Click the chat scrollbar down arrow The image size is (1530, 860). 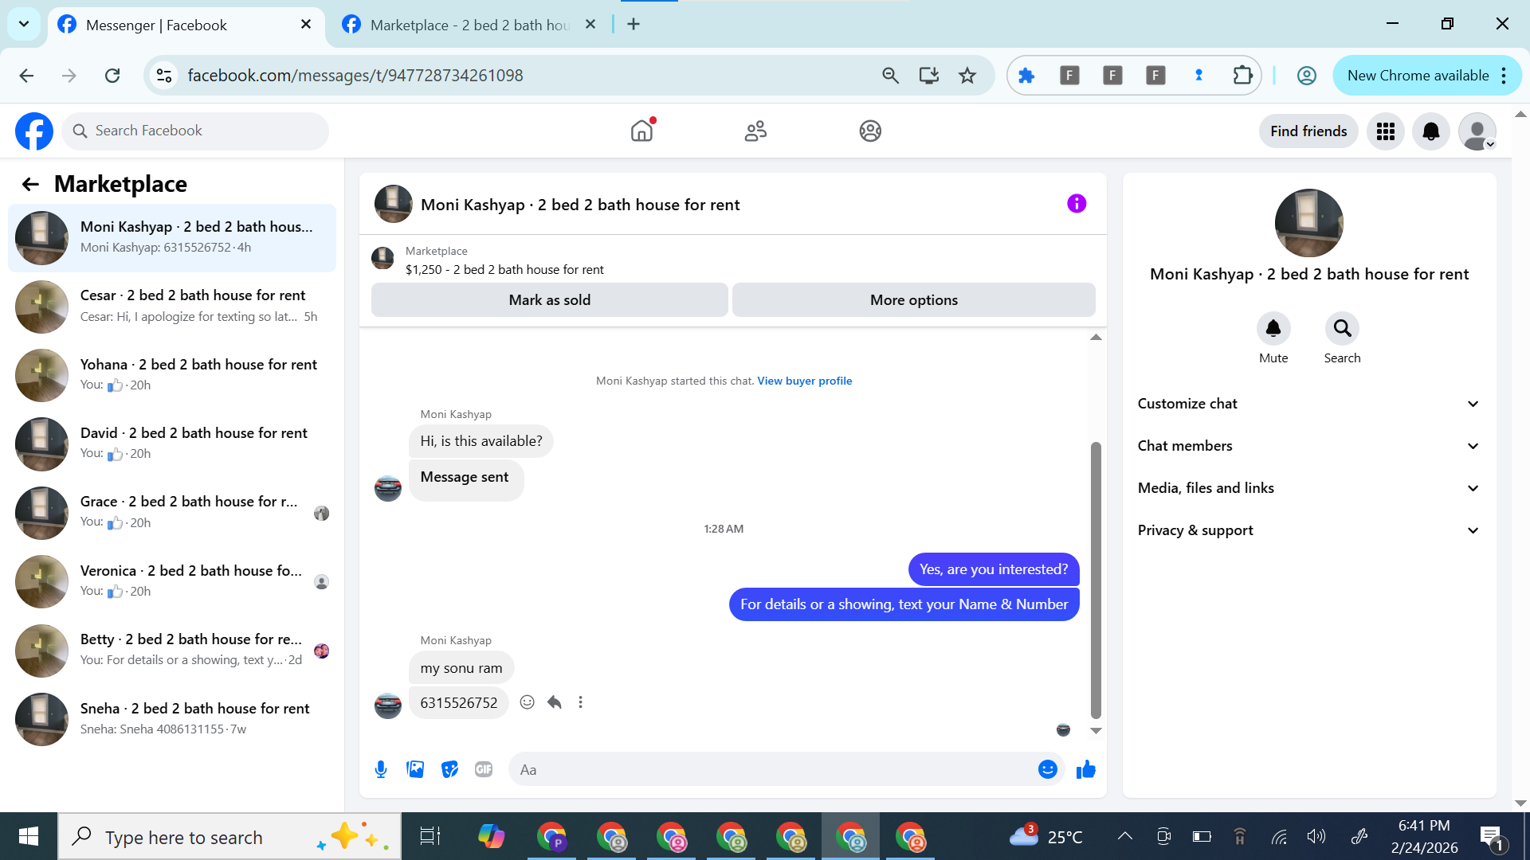point(1096,730)
